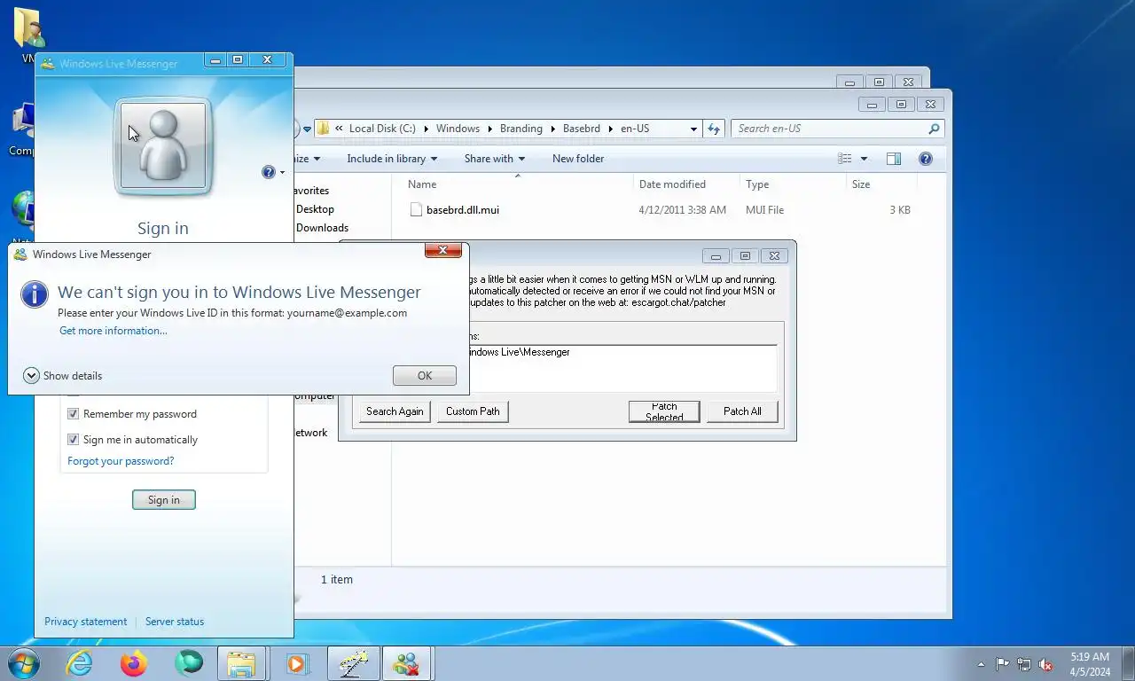Go to Local Disk (C:) in the breadcrumb
Viewport: 1135px width, 681px height.
[382, 129]
